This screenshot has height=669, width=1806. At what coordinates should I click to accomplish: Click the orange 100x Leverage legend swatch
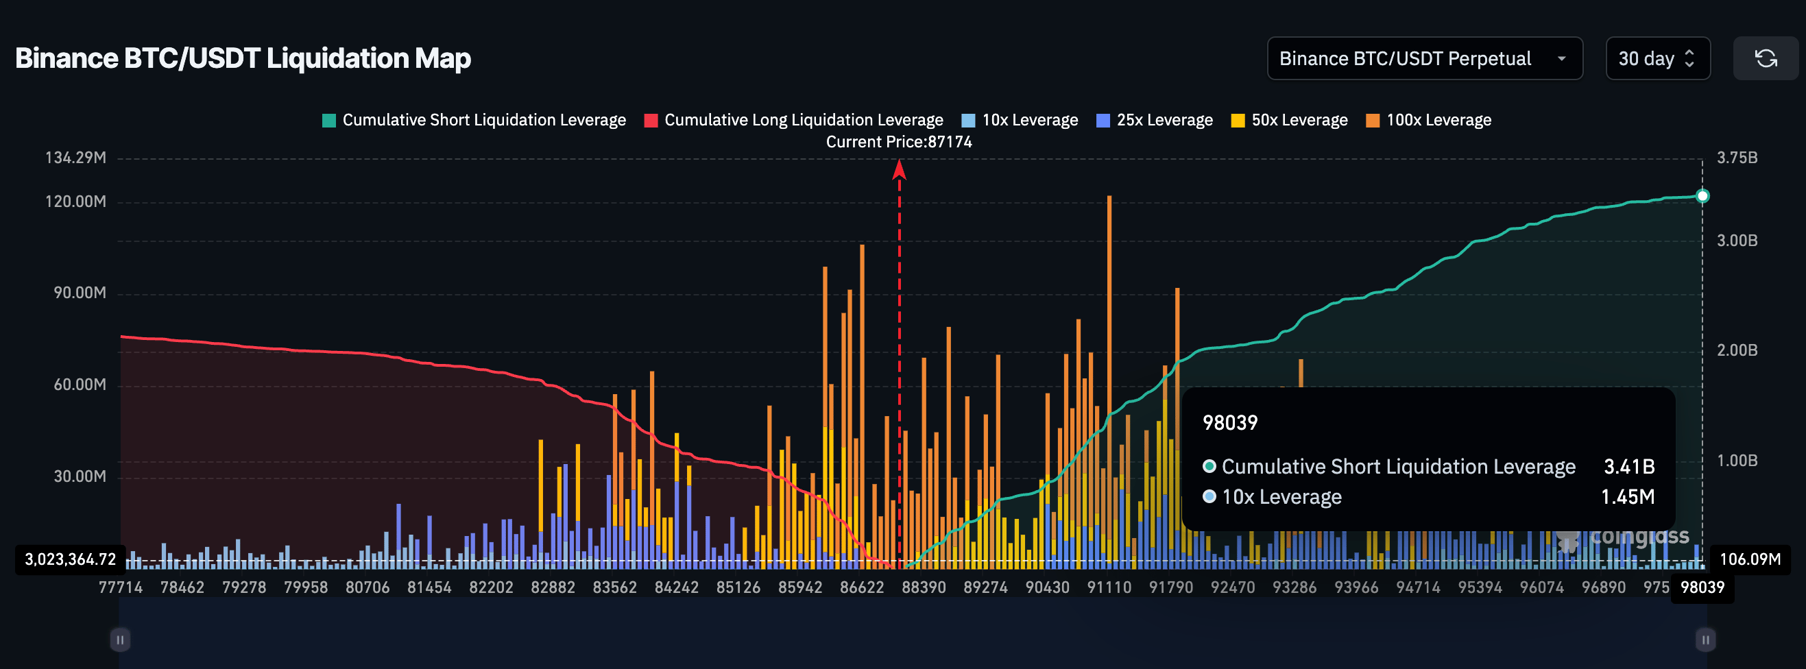point(1373,119)
